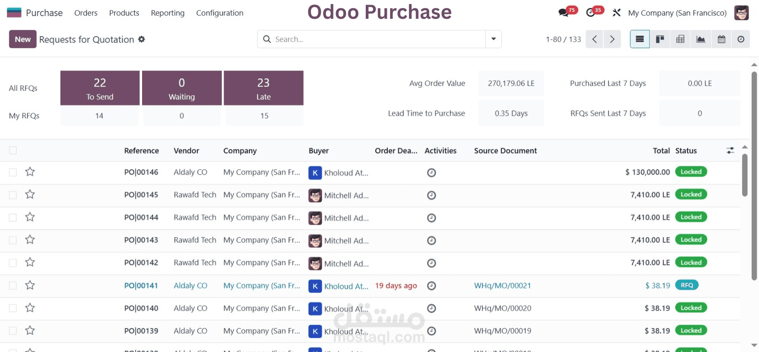The image size is (759, 352).
Task: Click activity clock for PO|00141
Action: coord(431,286)
